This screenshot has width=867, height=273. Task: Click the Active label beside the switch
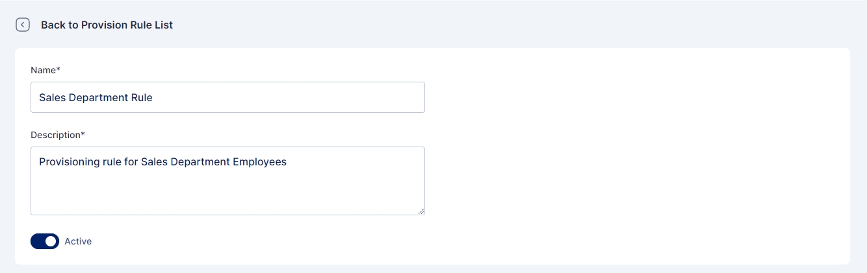(78, 241)
